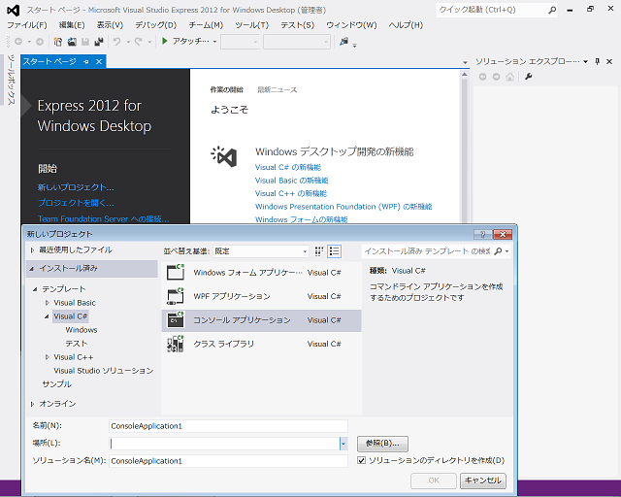
Task: Click the Redo toolbar icon
Action: tap(138, 41)
